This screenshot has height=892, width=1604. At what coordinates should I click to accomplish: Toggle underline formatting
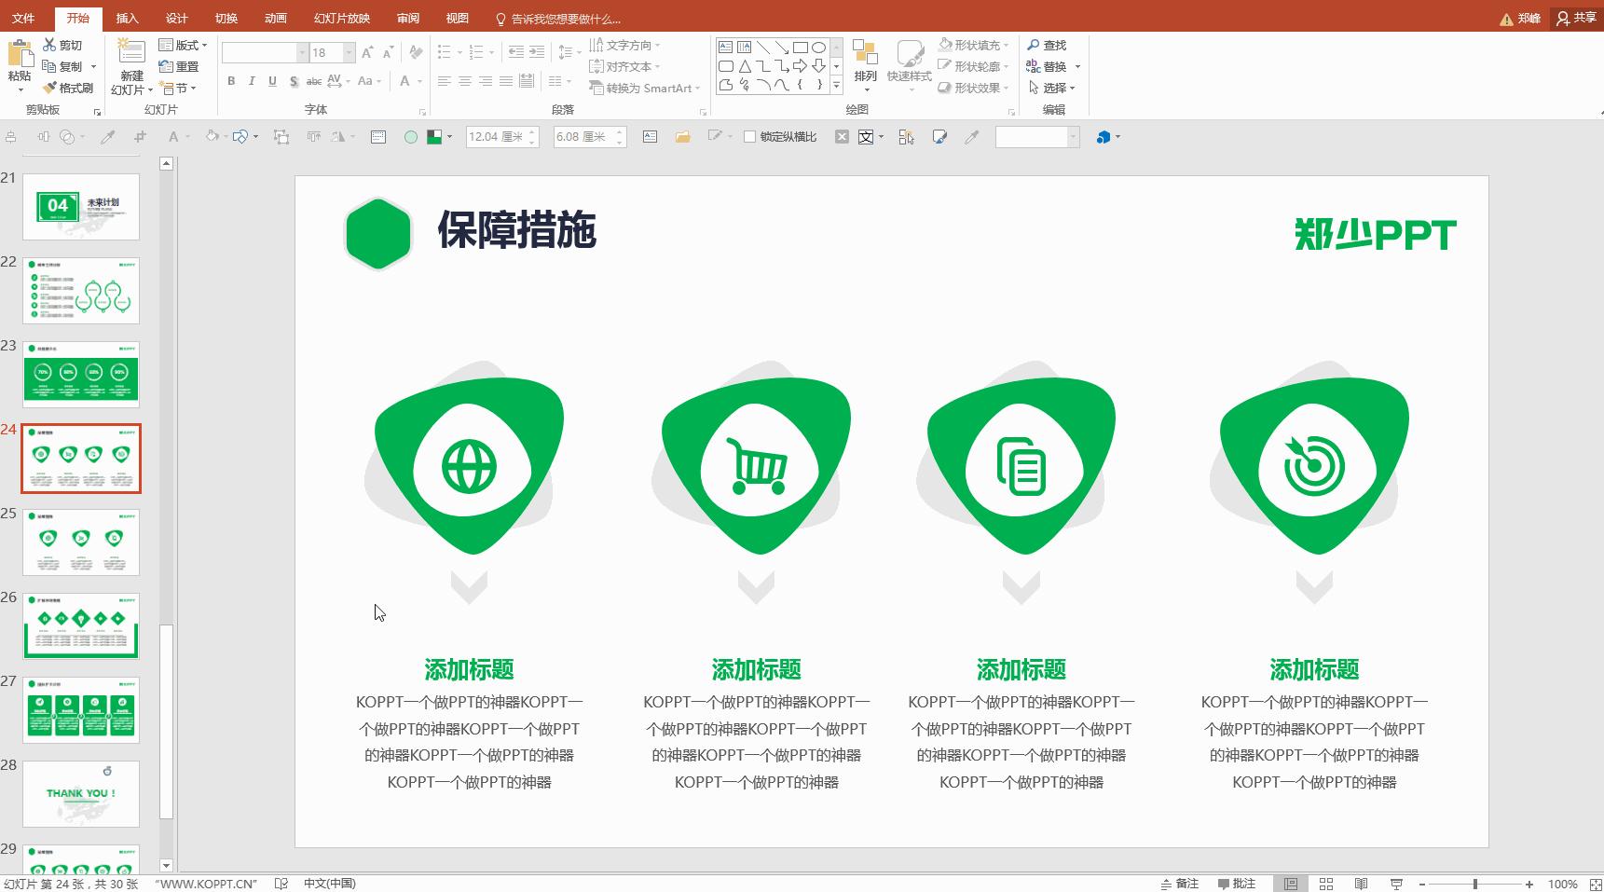coord(271,82)
